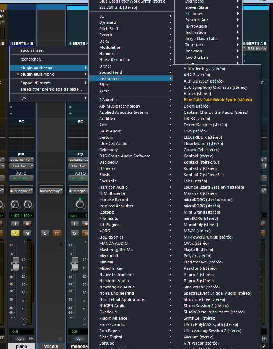Mute the piano track

(27, 233)
